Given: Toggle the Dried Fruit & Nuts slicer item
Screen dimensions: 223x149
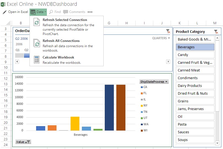Looking at the screenshot, I should click(195, 93).
